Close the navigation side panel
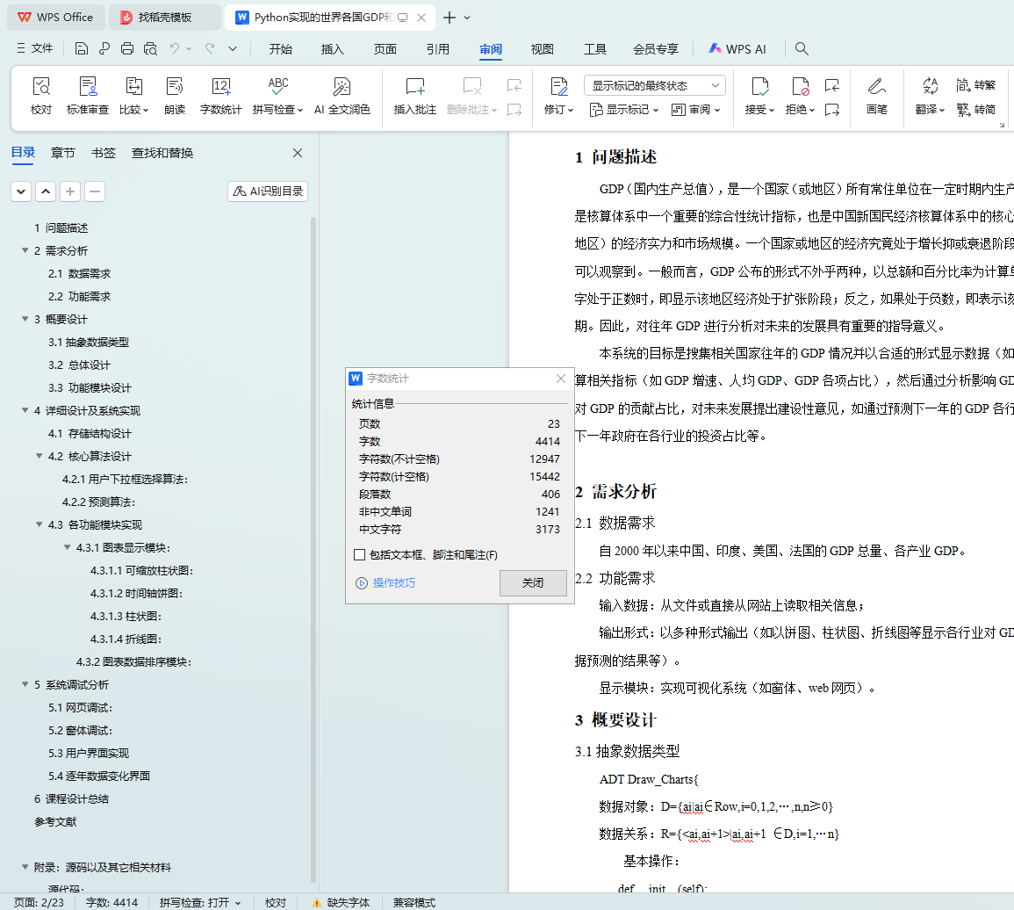The height and width of the screenshot is (910, 1014). click(x=298, y=154)
